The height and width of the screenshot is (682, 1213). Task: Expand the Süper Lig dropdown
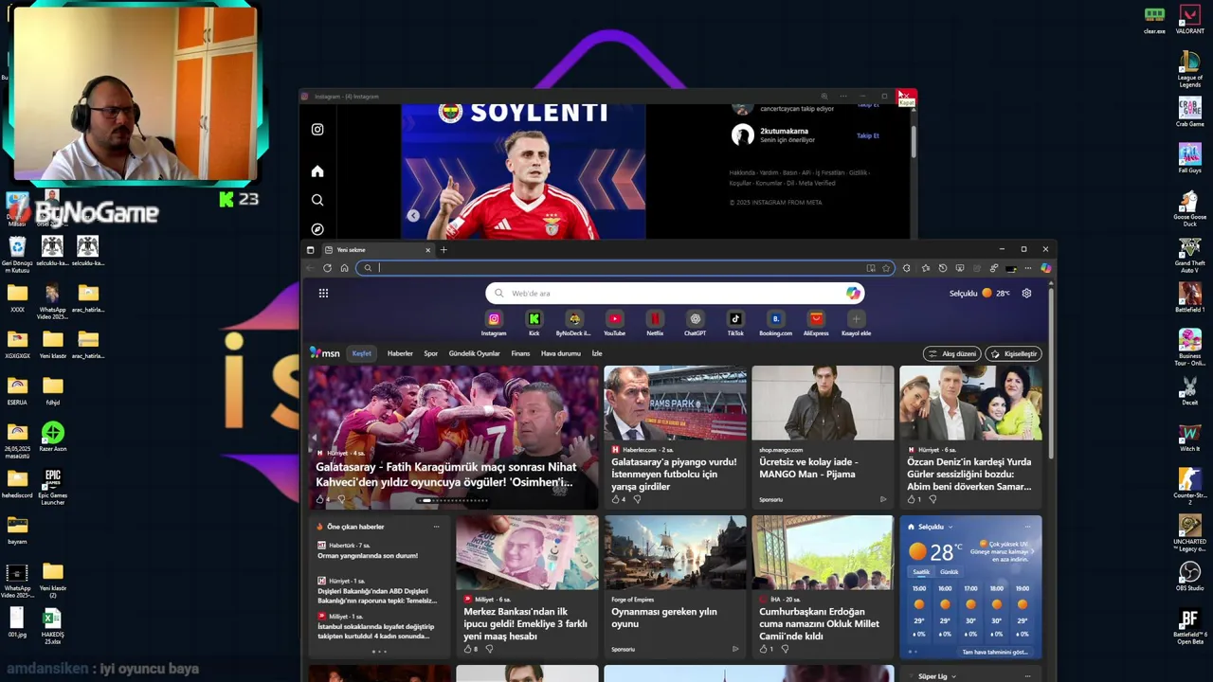point(953,676)
